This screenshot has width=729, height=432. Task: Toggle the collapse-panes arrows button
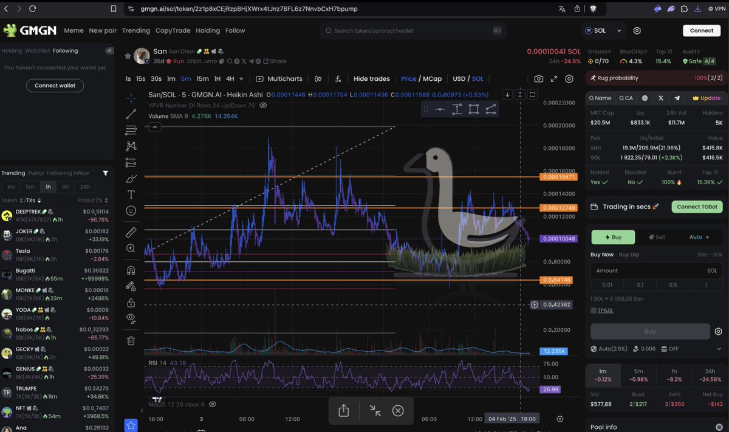click(x=520, y=94)
